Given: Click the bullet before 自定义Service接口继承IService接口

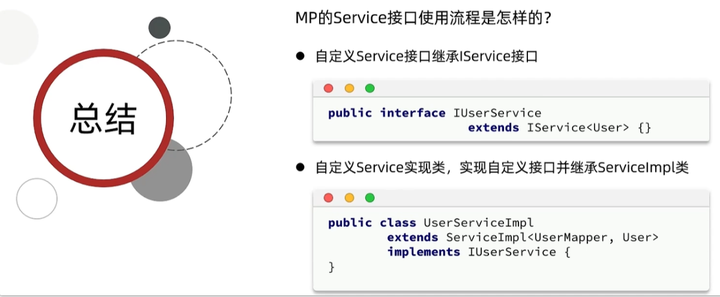Looking at the screenshot, I should coord(301,57).
